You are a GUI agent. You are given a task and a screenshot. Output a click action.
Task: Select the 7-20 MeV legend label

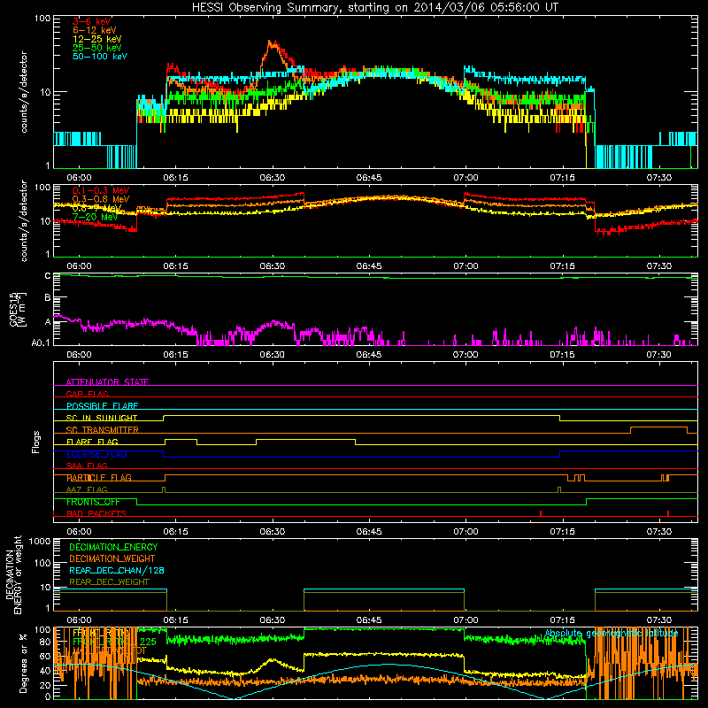pos(96,217)
